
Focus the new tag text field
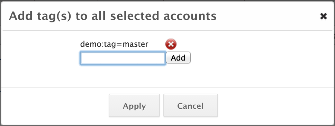tap(123, 58)
